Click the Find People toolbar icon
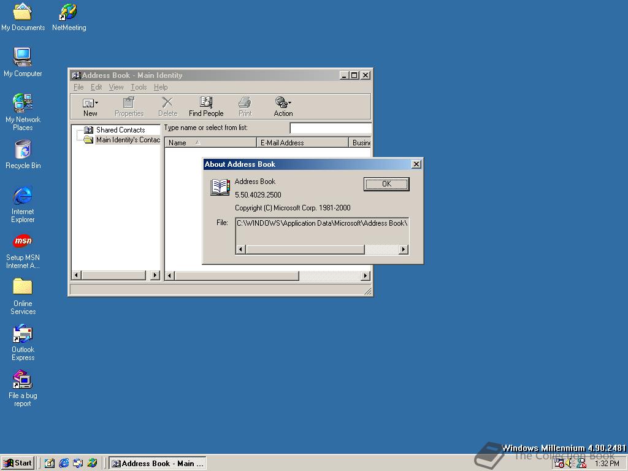Viewport: 628px width, 471px height. [206, 107]
